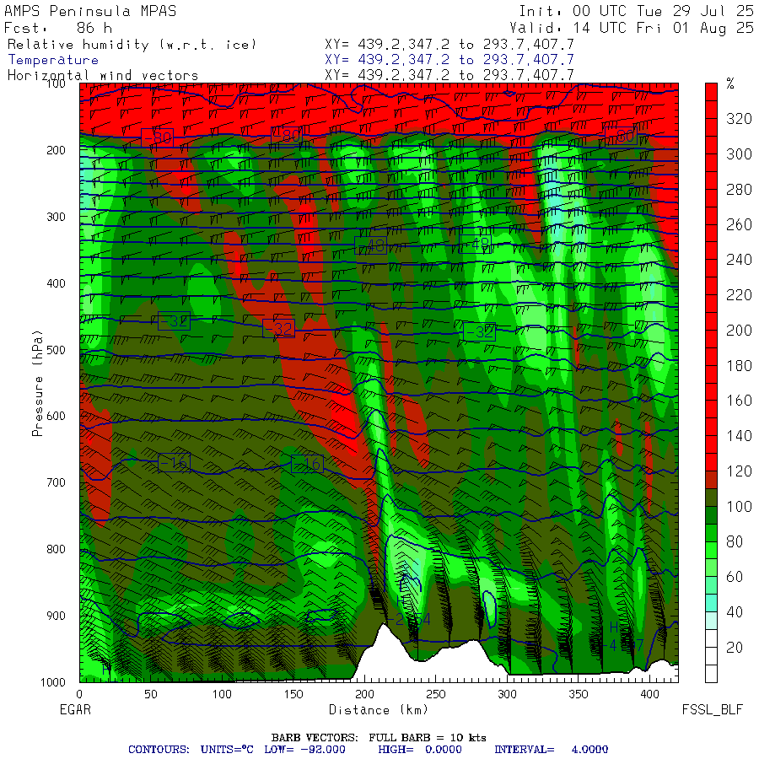759x759 pixels.
Task: Click the 140 label on the colorbar
Action: [739, 436]
